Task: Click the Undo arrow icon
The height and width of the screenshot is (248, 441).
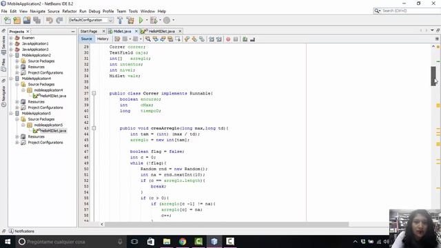Action: pyautogui.click(x=50, y=20)
